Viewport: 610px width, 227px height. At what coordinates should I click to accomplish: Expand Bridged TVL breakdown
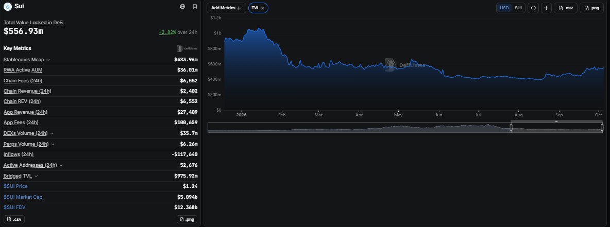36,176
